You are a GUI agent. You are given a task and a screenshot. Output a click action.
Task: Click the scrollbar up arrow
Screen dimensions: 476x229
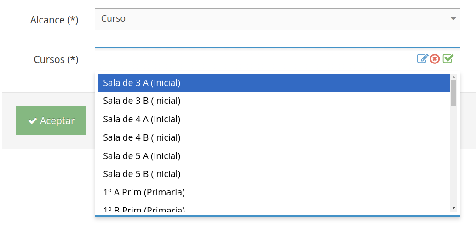pyautogui.click(x=454, y=77)
